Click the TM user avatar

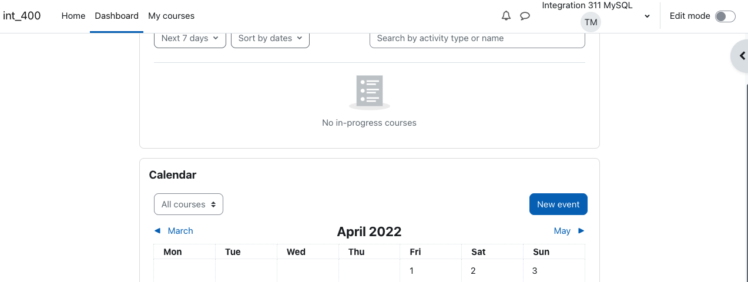591,22
